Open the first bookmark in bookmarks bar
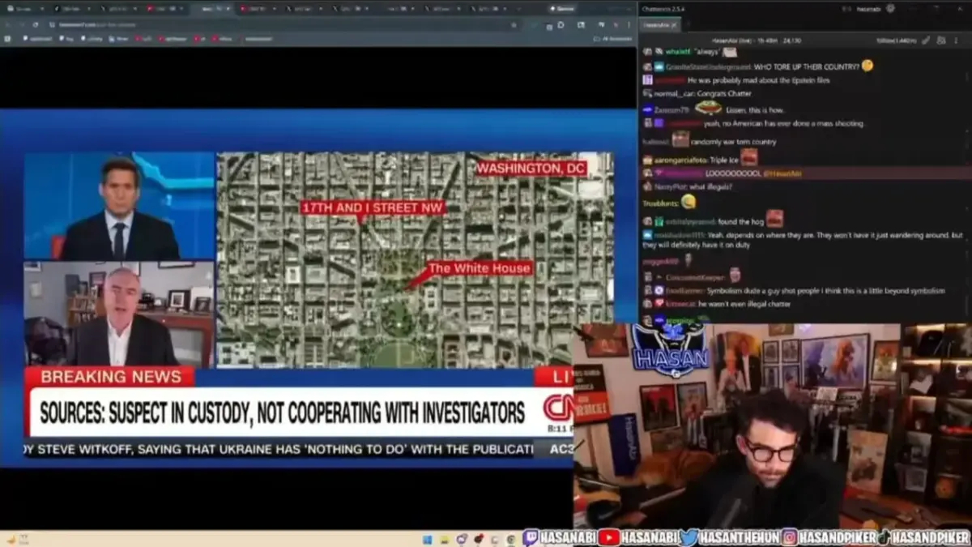The width and height of the screenshot is (972, 547). 37,38
